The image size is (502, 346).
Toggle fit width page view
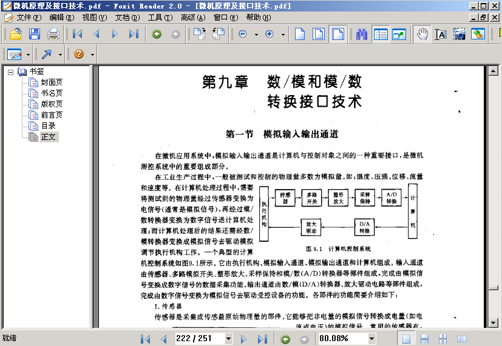click(337, 34)
